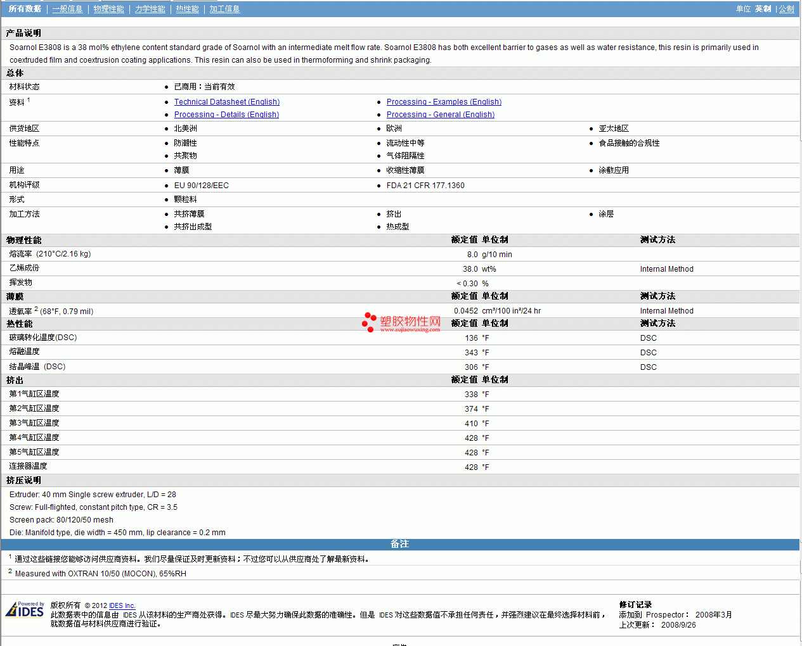This screenshot has height=646, width=802.
Task: Click the 涂敷应用 use entry
Action: pos(614,170)
